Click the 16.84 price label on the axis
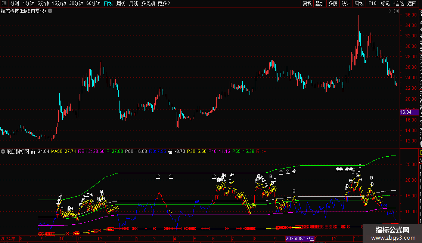Image resolution: width=422 pixels, height=243 pixels. 409,112
